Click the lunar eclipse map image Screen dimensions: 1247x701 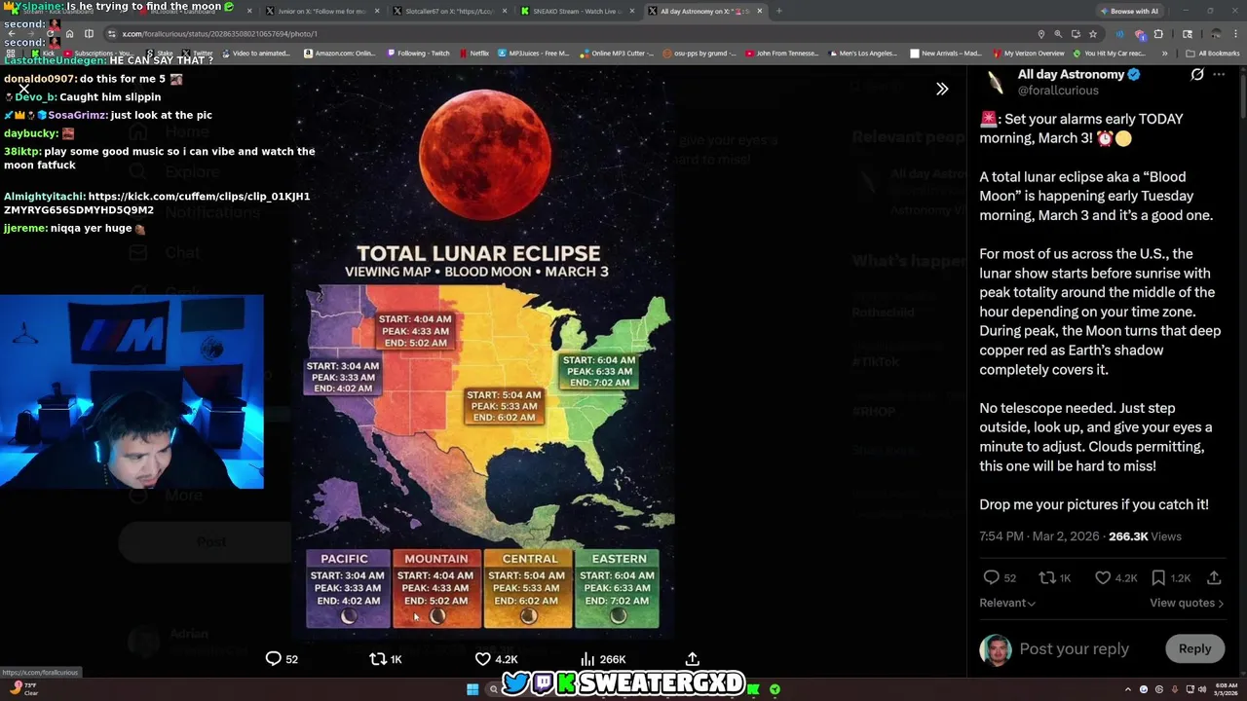[483, 350]
